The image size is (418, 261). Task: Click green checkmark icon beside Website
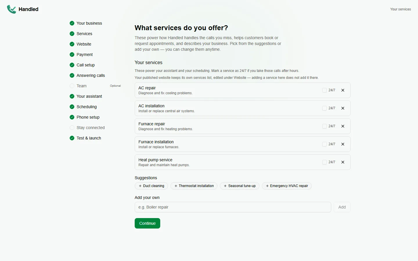point(72,44)
